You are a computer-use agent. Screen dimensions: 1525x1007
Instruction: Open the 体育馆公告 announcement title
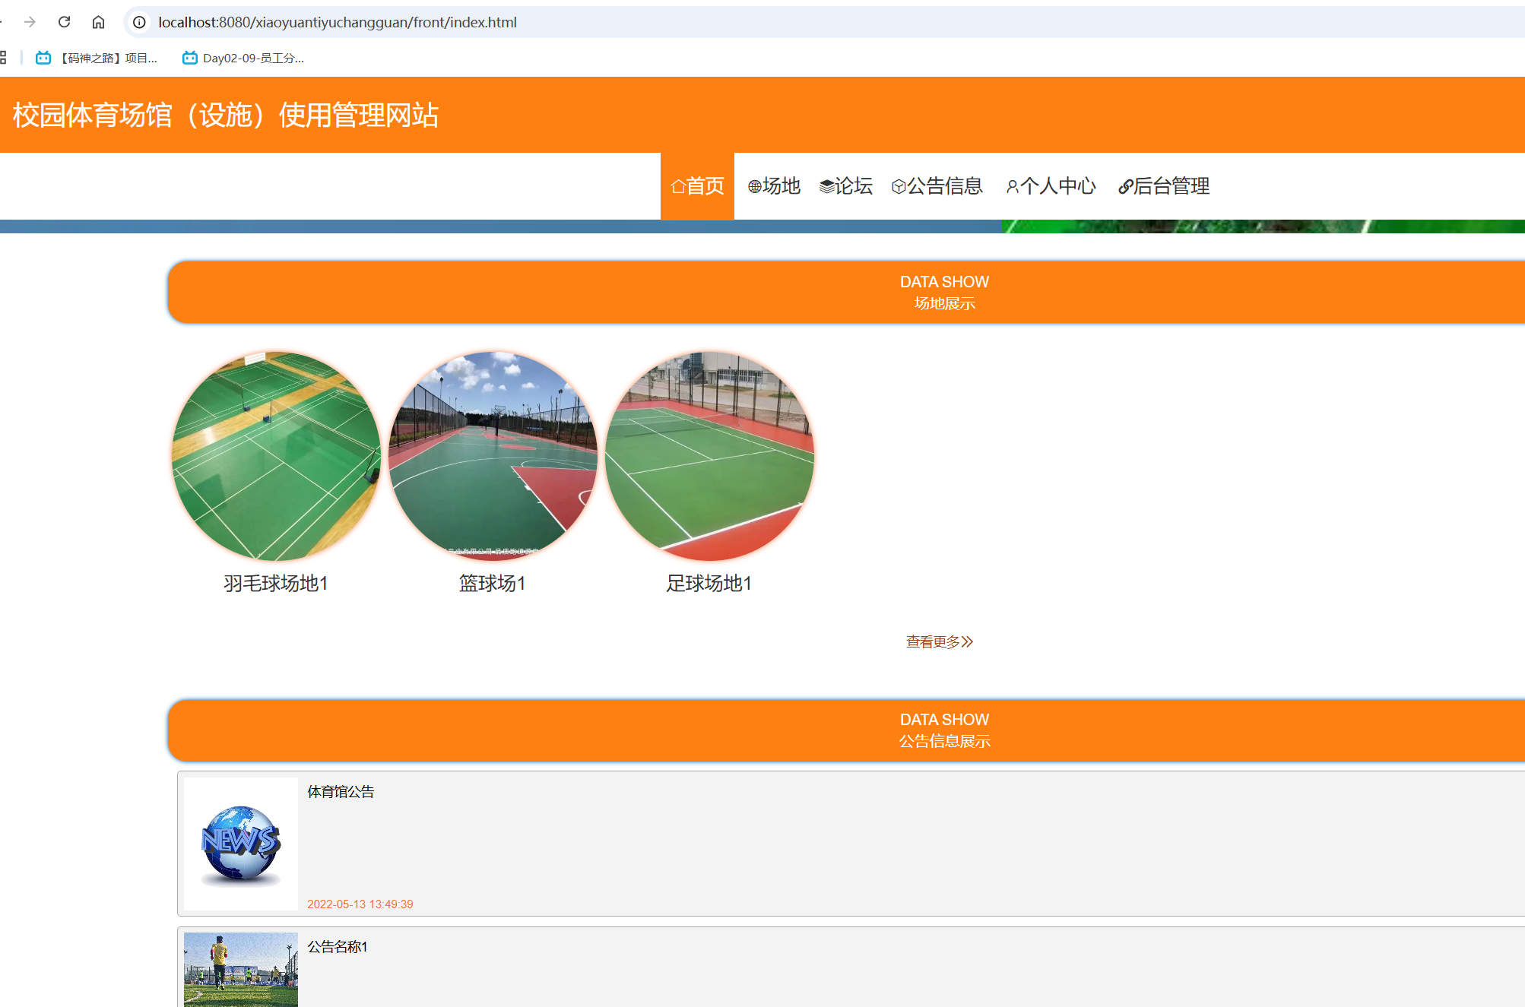coord(341,792)
